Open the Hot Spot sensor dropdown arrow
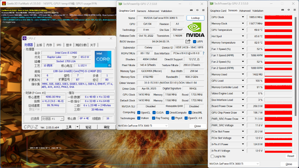Viewport: 299px width, 168px height. 243,36
